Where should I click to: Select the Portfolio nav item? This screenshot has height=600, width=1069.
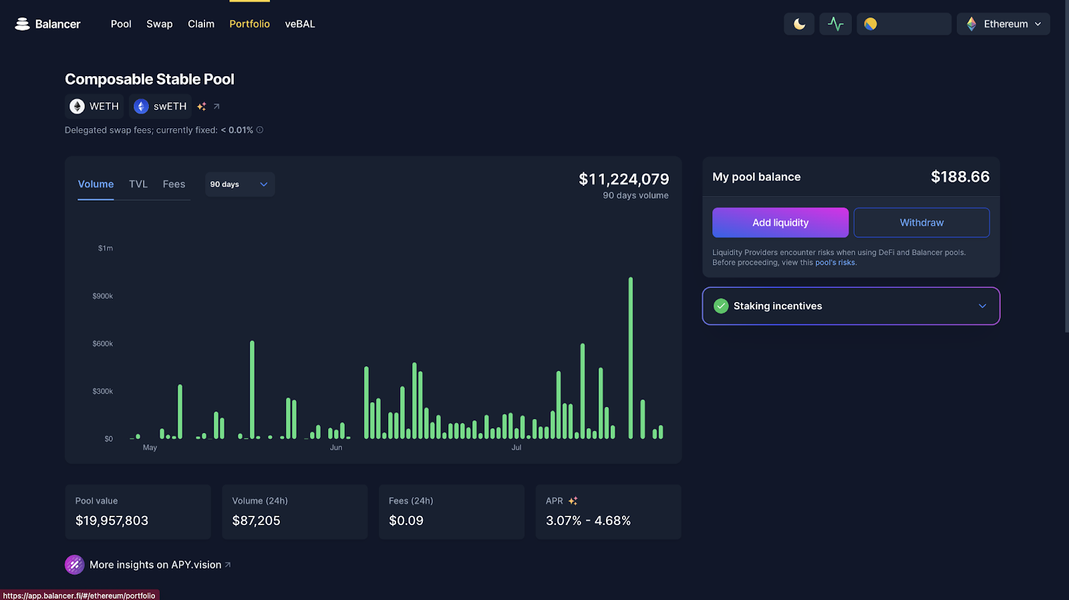point(250,24)
